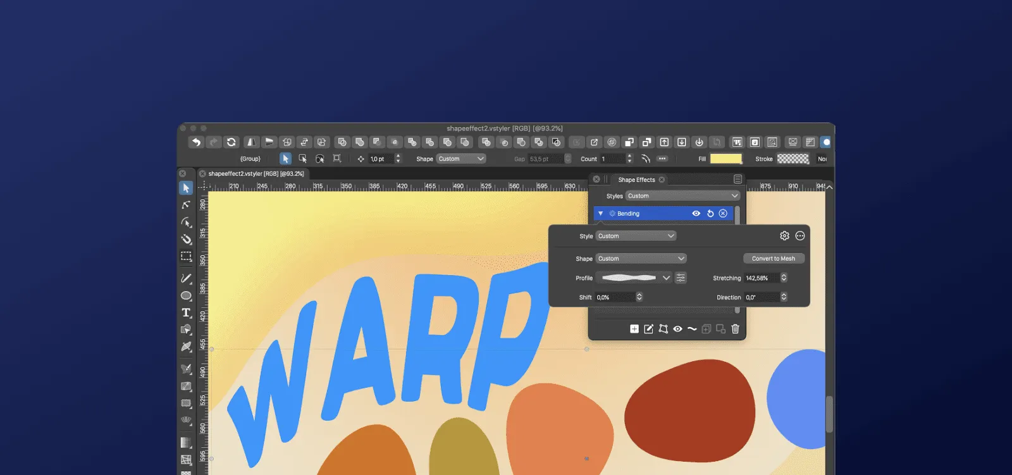Click the yellow Fill color swatch
Image resolution: width=1012 pixels, height=475 pixels.
pos(725,159)
